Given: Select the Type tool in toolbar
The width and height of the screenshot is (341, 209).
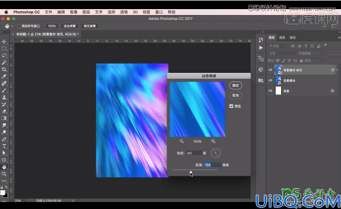Looking at the screenshot, I should pos(4,146).
